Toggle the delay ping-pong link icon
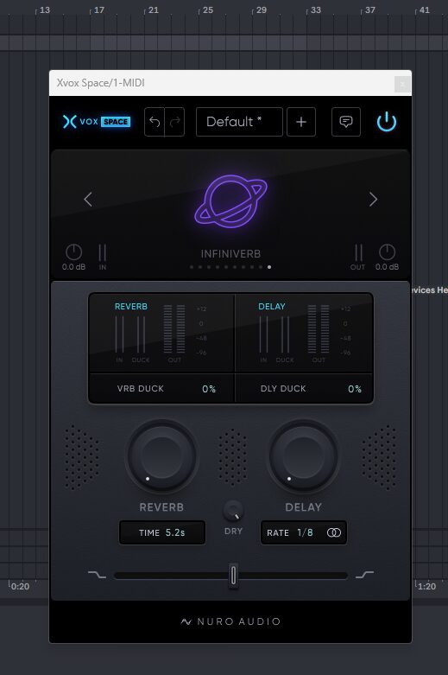Screen dimensions: 448x675 [334, 532]
